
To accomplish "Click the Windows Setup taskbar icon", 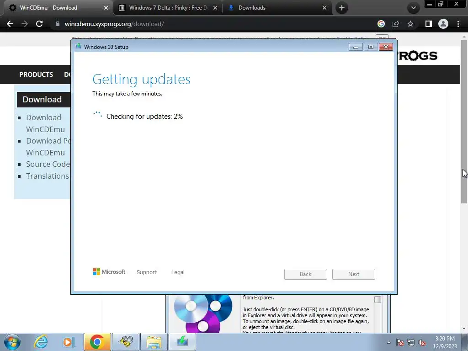I will (x=182, y=342).
